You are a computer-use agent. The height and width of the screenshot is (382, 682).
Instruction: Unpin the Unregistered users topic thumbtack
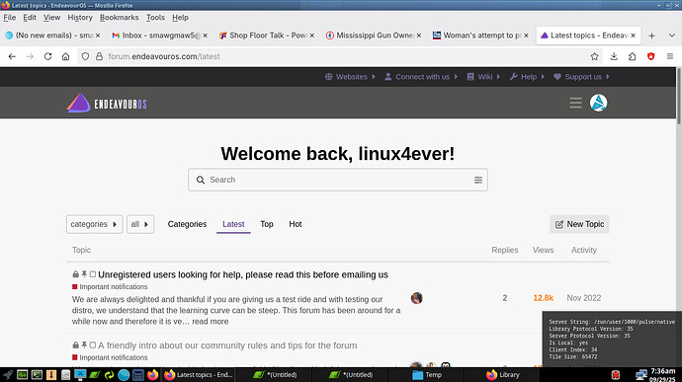click(x=84, y=274)
